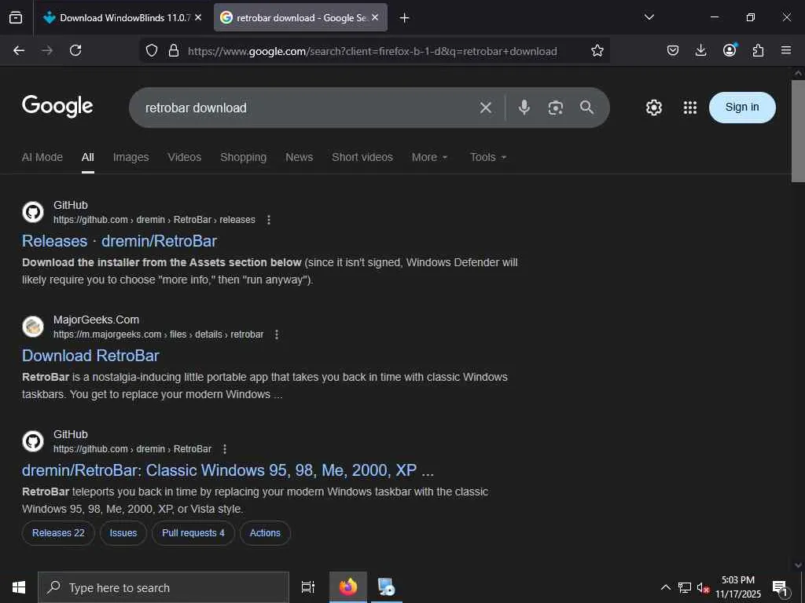Show hidden system tray icons
This screenshot has height=603, width=805.
coord(665,587)
